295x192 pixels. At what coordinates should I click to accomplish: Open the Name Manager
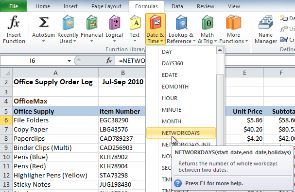click(266, 30)
